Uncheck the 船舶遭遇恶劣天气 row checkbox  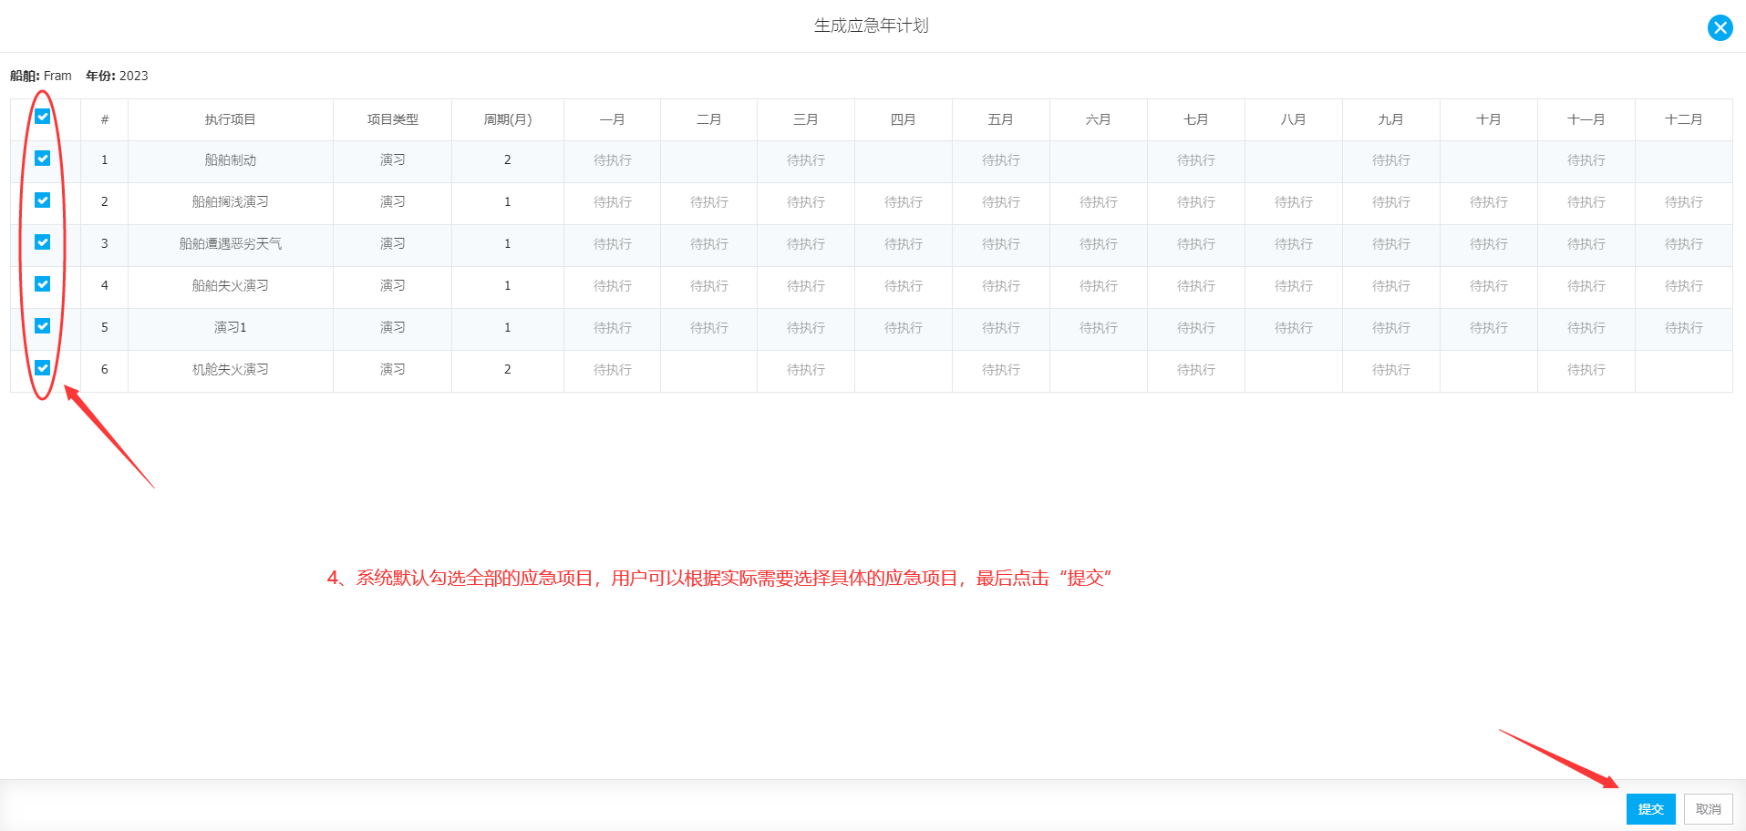pos(42,242)
